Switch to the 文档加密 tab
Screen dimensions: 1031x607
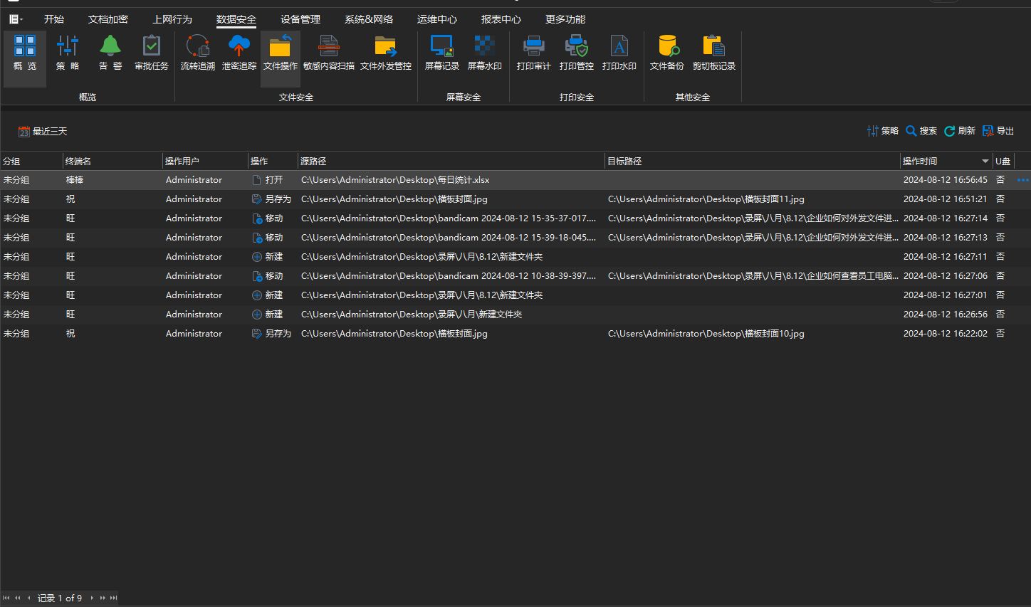pyautogui.click(x=108, y=19)
